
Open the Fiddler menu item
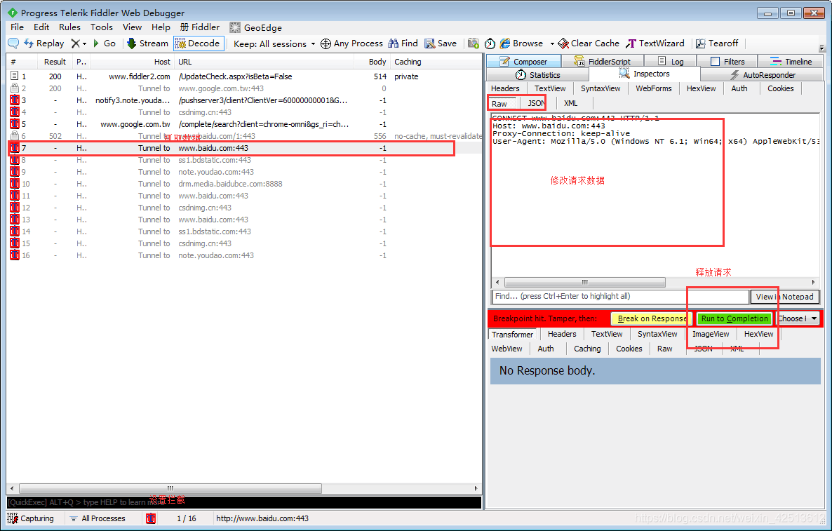pos(199,27)
